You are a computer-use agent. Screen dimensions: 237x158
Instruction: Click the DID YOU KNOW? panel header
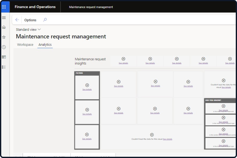click(x=220, y=100)
